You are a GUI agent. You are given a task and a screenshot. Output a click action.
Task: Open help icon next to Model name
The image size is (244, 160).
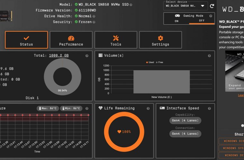coord(131,5)
